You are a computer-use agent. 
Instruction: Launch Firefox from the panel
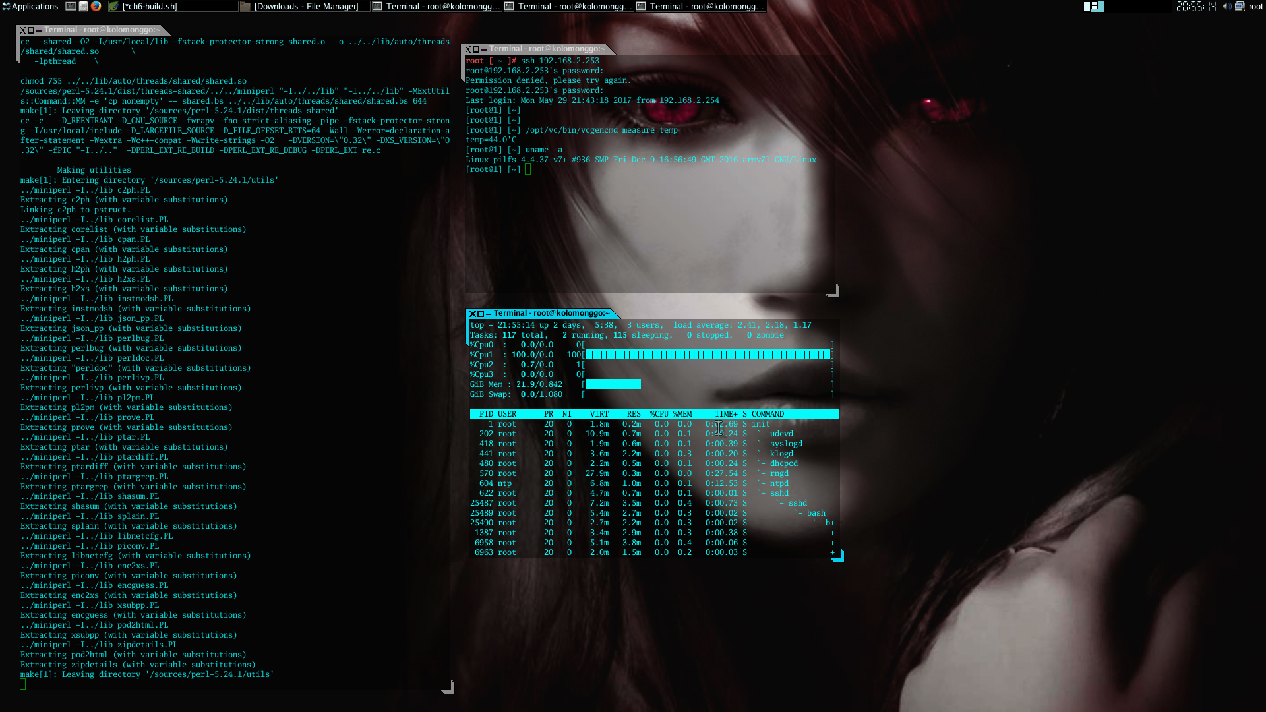(96, 6)
